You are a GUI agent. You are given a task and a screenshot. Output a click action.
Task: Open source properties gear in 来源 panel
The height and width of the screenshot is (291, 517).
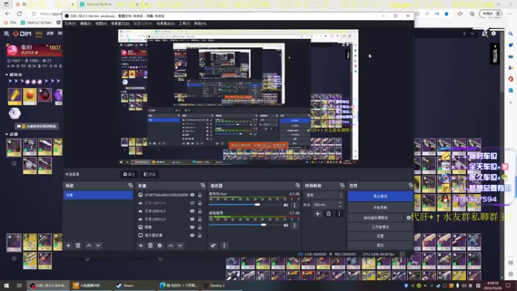[160, 246]
